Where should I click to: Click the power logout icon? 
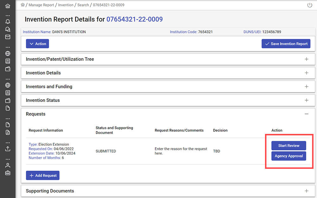(310, 5)
